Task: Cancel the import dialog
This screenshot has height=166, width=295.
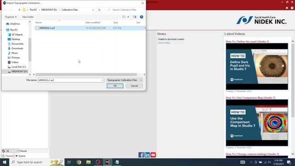Action: [x=134, y=86]
